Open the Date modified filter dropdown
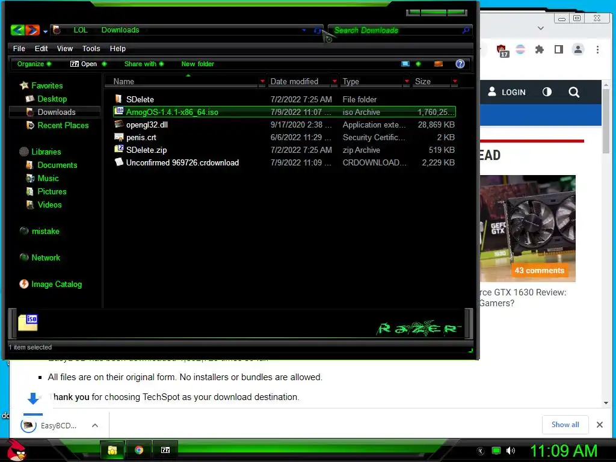Image resolution: width=616 pixels, height=462 pixels. pos(334,81)
